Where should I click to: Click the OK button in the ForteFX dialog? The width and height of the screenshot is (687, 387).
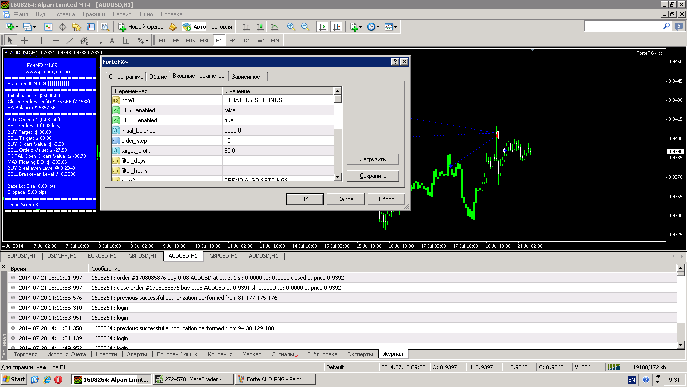coord(305,199)
